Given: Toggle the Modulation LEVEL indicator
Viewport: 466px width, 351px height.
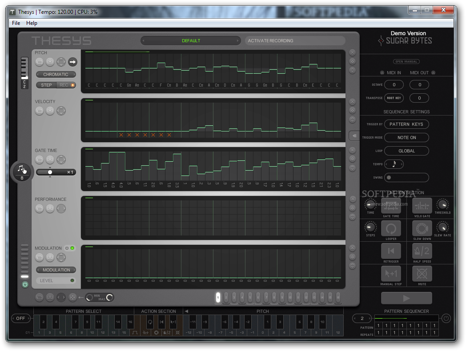Looking at the screenshot, I should pyautogui.click(x=72, y=281).
